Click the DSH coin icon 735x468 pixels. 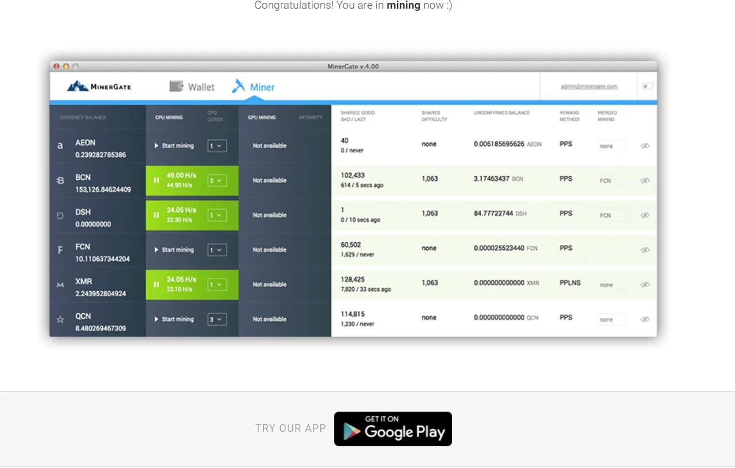click(x=60, y=215)
